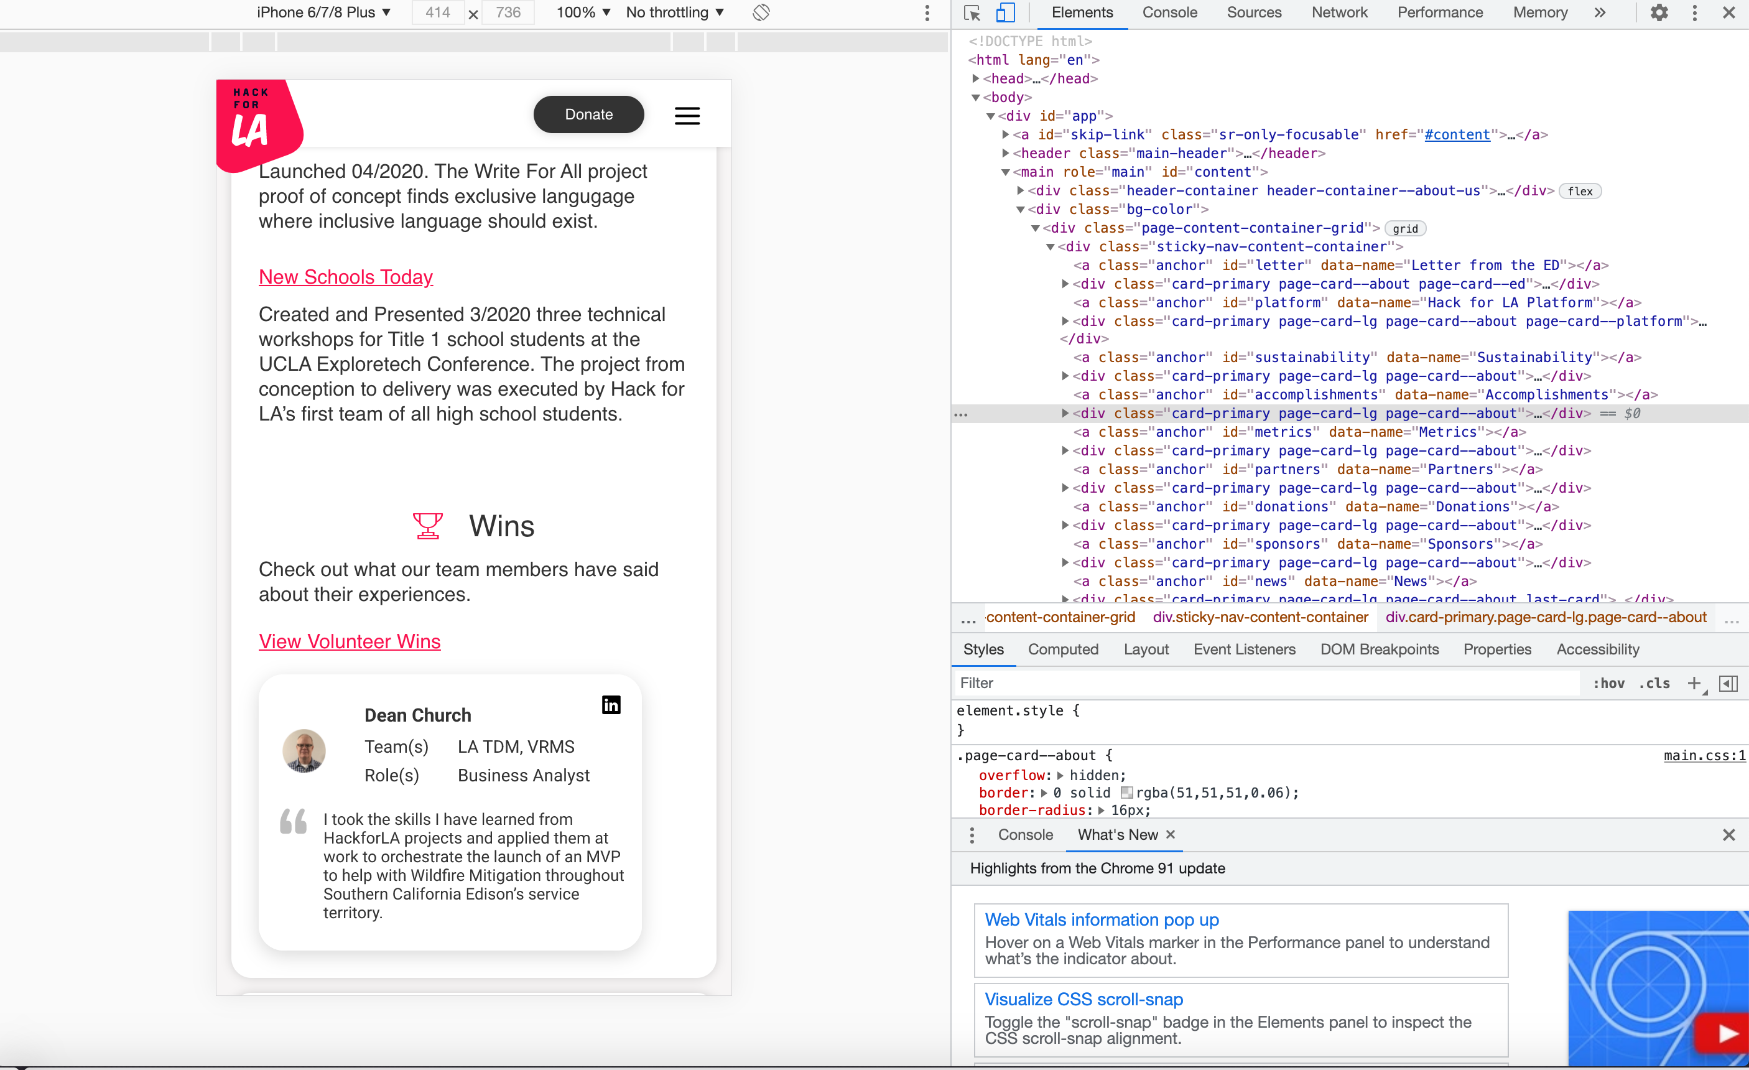Show more DevTools tabs with chevrons
This screenshot has width=1749, height=1070.
point(1600,13)
